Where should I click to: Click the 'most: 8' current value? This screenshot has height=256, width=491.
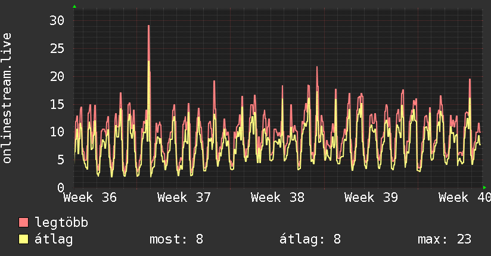pyautogui.click(x=176, y=239)
